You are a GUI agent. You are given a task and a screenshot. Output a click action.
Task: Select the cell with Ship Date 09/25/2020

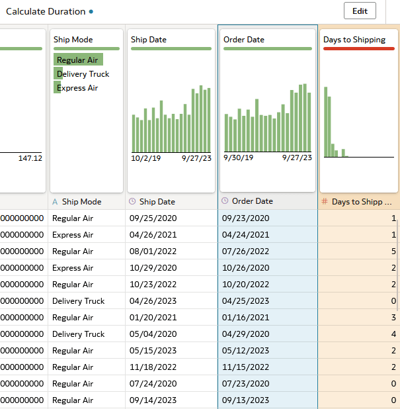(153, 218)
